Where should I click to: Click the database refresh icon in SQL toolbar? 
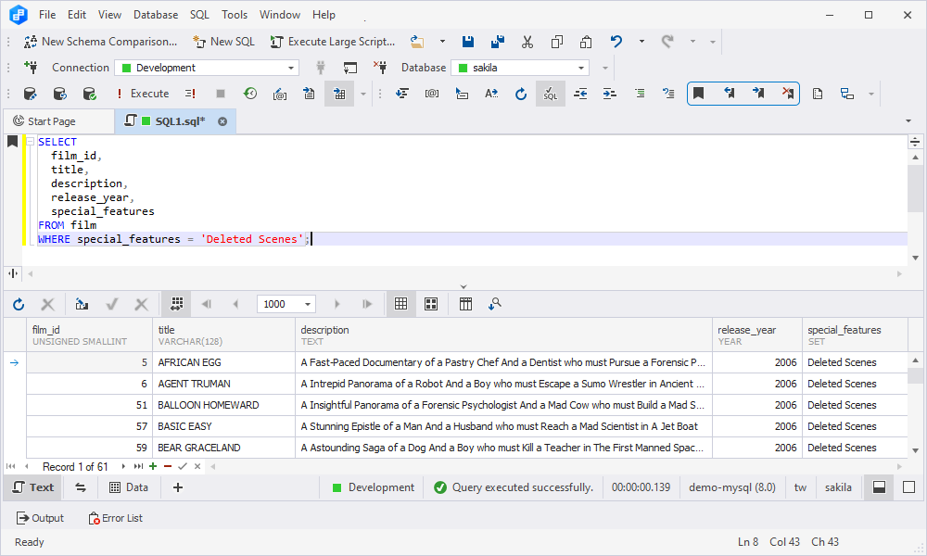[59, 94]
